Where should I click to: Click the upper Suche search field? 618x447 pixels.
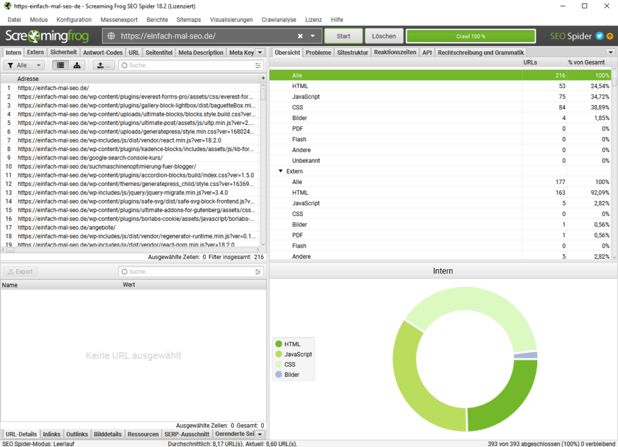190,65
